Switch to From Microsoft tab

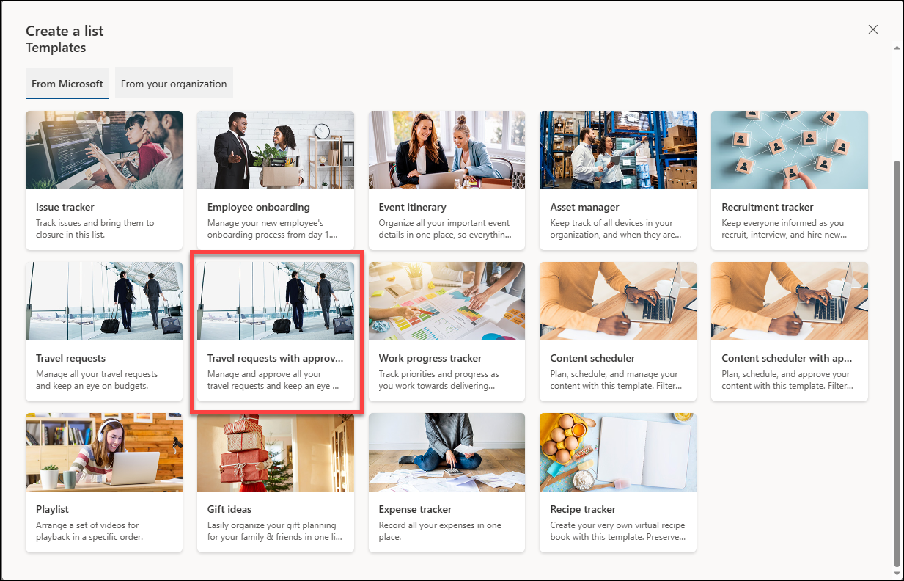point(67,84)
